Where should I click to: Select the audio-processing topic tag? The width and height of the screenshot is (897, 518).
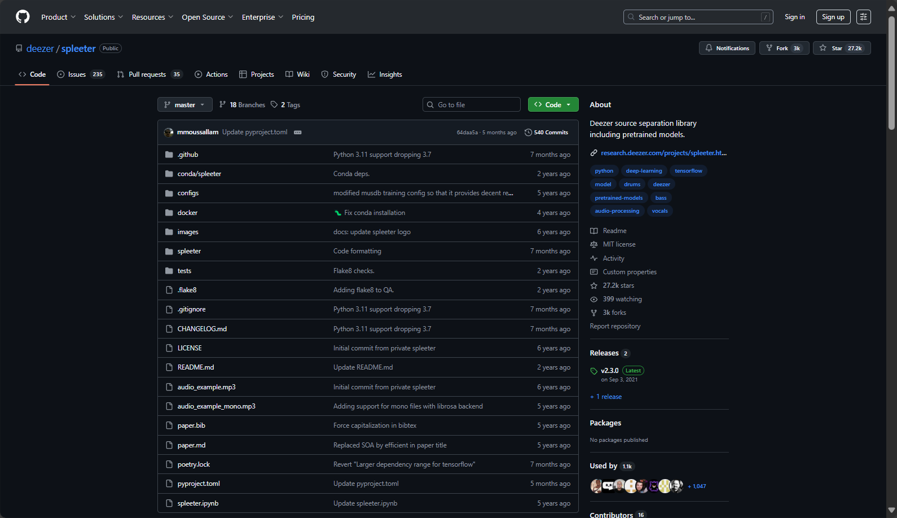[617, 211]
